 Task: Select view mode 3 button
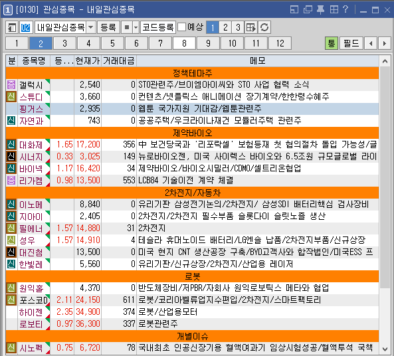coord(238,27)
